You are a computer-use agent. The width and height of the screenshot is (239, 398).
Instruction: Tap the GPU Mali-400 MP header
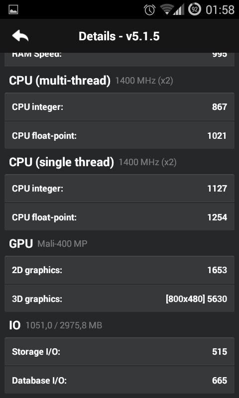[x=48, y=244]
